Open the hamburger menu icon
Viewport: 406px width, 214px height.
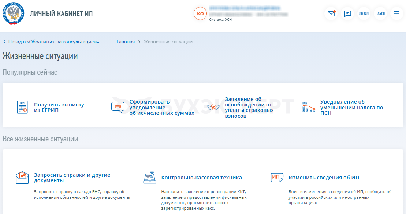point(397,13)
